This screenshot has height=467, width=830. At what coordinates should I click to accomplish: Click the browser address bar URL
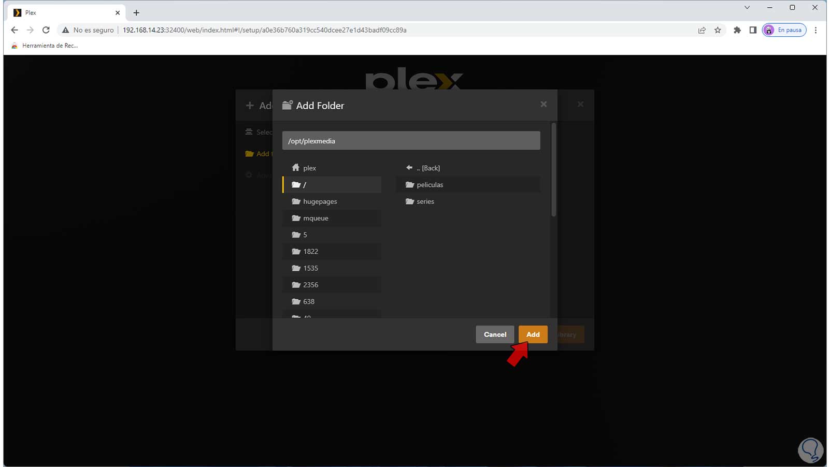[x=264, y=30]
